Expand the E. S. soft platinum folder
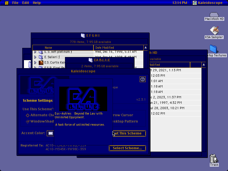The height and width of the screenshot is (171, 228). pos(35,52)
